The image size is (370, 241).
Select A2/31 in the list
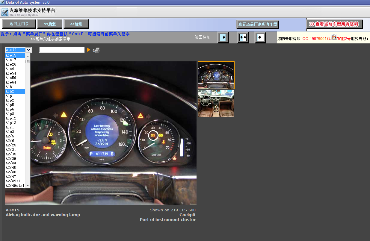pyautogui.click(x=15, y=150)
